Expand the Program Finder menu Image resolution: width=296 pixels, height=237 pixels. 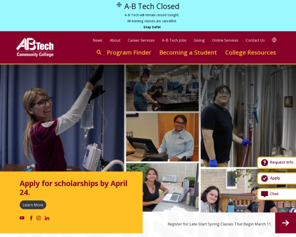pos(129,52)
